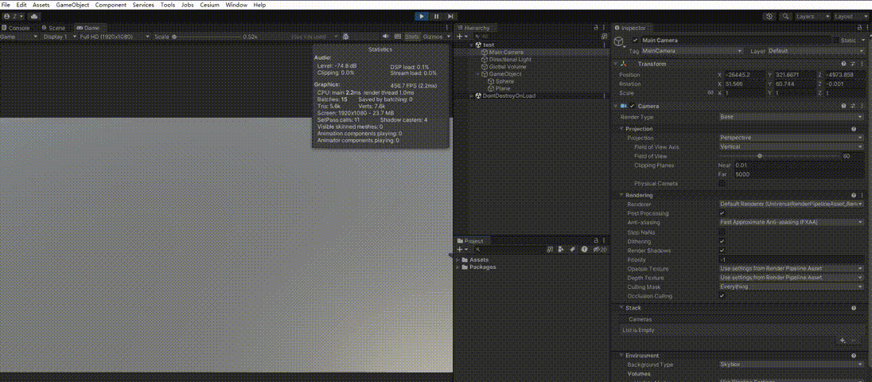872x382 pixels.
Task: Collapse the Transform component foldout
Action: coord(616,64)
